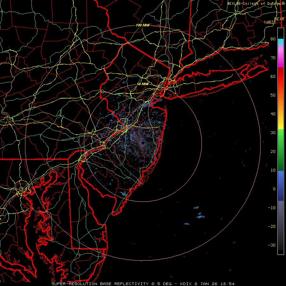Click the 50 value on the dBZ scale
The width and height of the screenshot is (286, 286).
pyautogui.click(x=273, y=95)
